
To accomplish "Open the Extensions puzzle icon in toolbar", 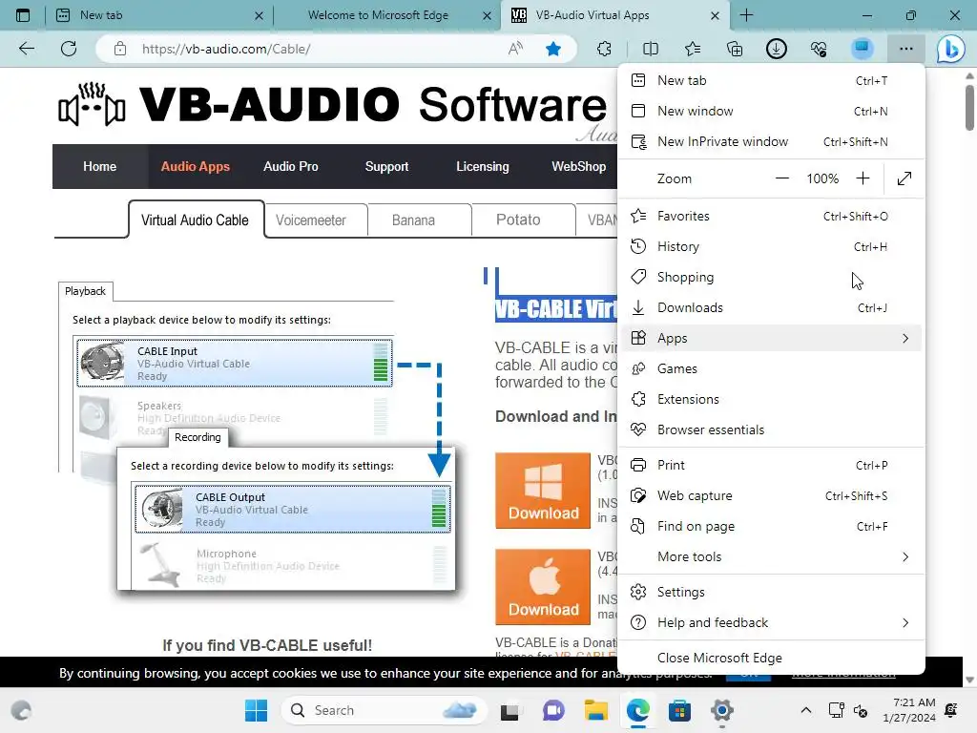I will coord(604,49).
